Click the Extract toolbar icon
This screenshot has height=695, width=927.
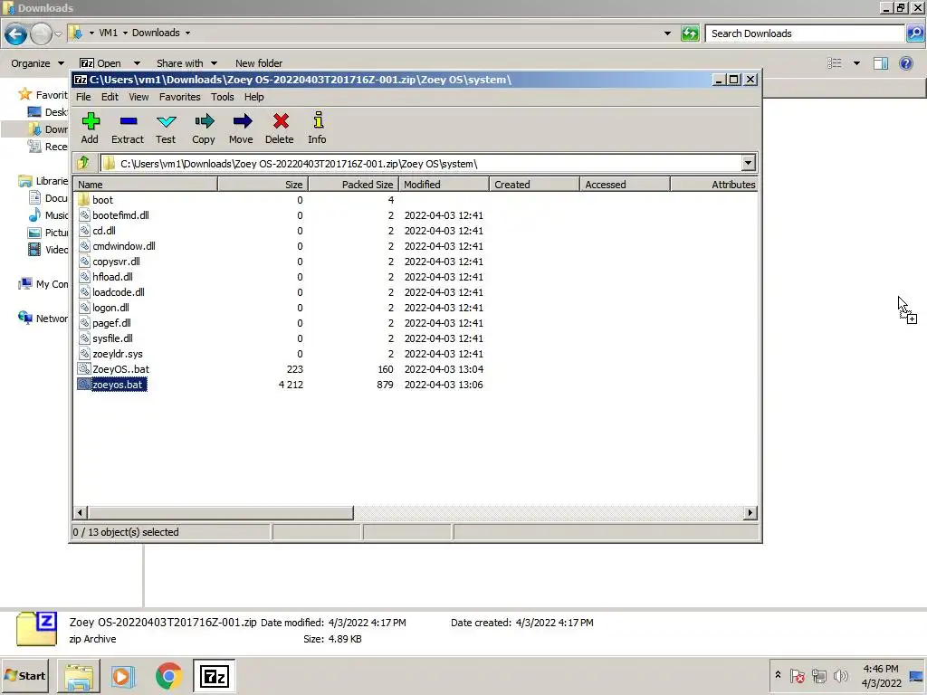pyautogui.click(x=128, y=122)
